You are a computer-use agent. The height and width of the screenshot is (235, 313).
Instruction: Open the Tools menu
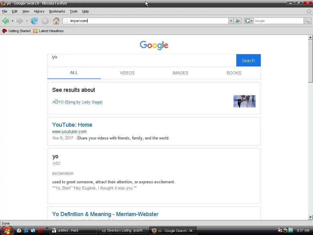[74, 11]
